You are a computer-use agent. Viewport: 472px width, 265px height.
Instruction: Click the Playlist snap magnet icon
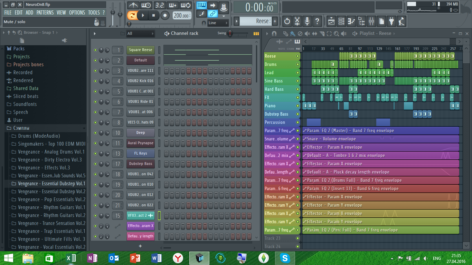(x=274, y=33)
